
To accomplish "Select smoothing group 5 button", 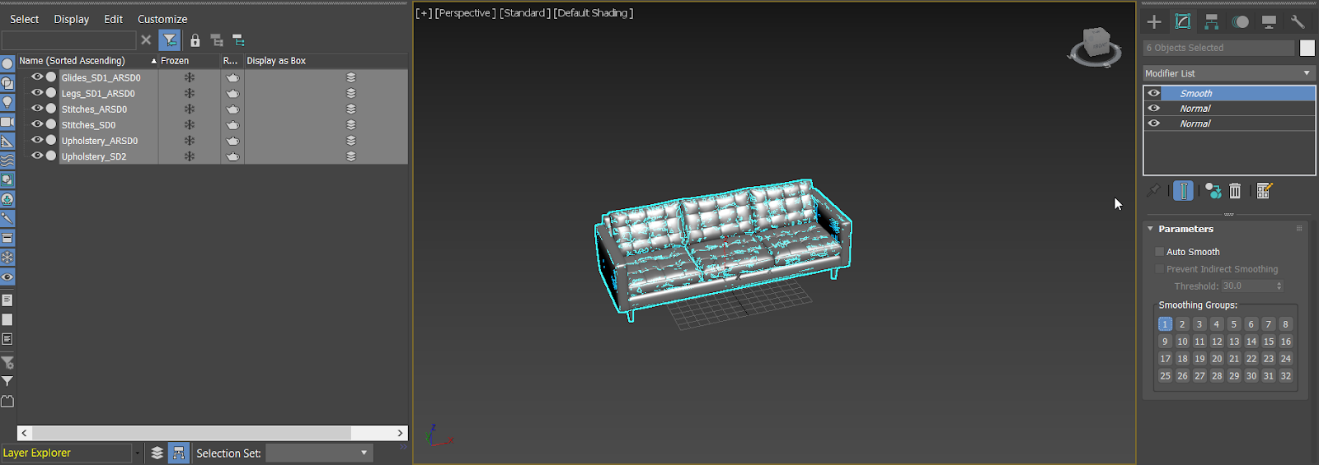I will [1234, 324].
